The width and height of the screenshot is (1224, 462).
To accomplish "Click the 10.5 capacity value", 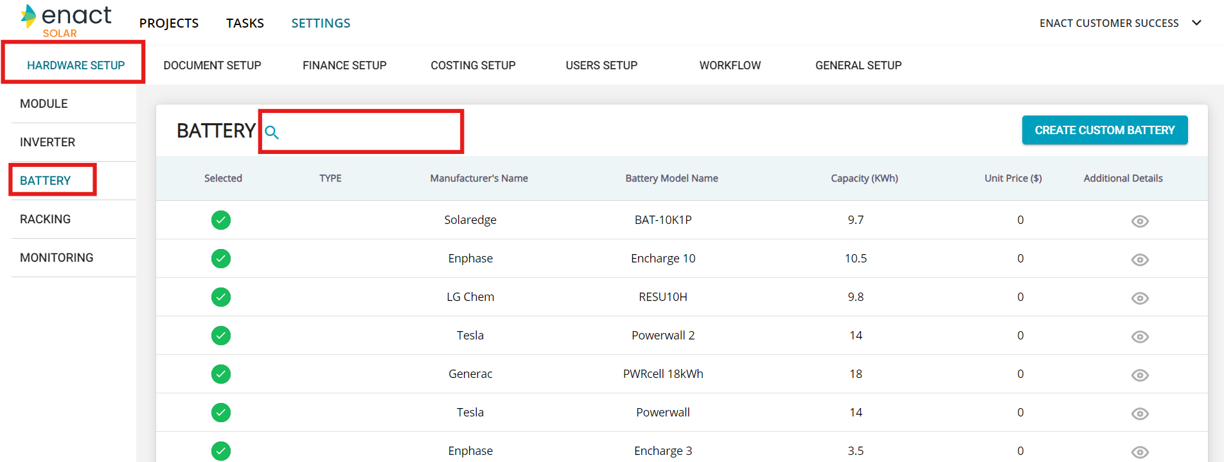I will click(856, 259).
